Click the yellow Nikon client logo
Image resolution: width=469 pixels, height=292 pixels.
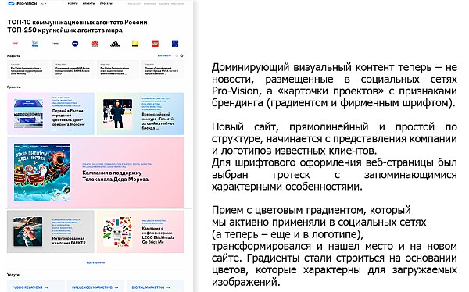pyautogui.click(x=135, y=44)
